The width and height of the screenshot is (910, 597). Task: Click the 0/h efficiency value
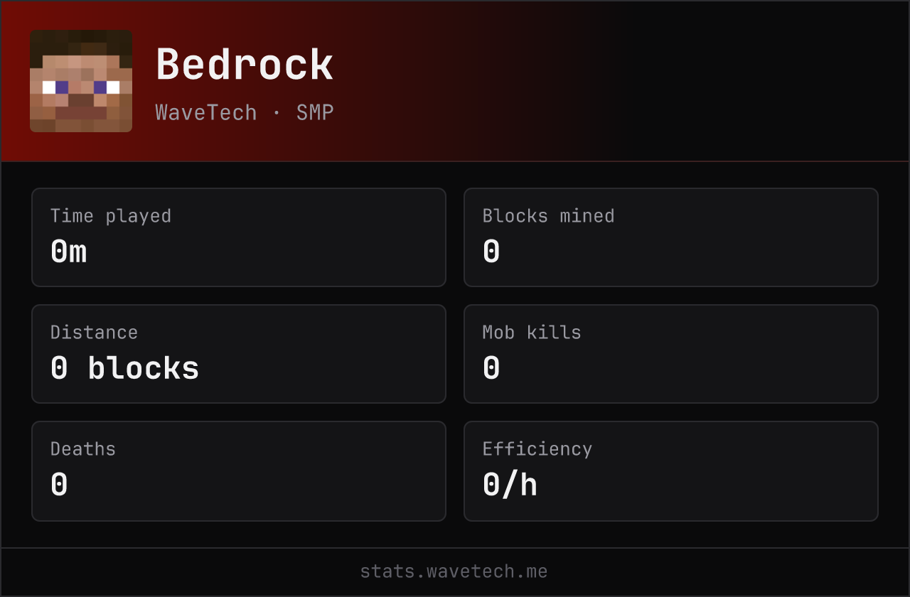coord(510,485)
